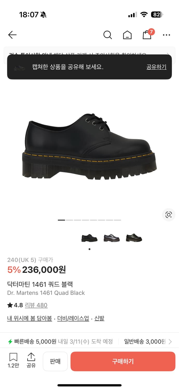Select the first black shoe color thumbnail
179x390 pixels.
pos(89,238)
